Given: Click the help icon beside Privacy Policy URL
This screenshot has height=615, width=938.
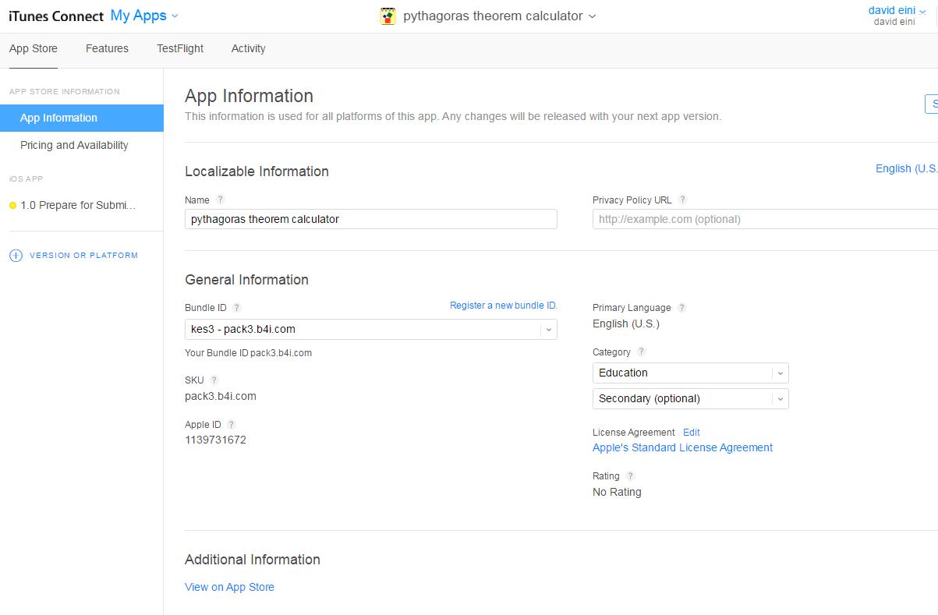Looking at the screenshot, I should point(682,200).
